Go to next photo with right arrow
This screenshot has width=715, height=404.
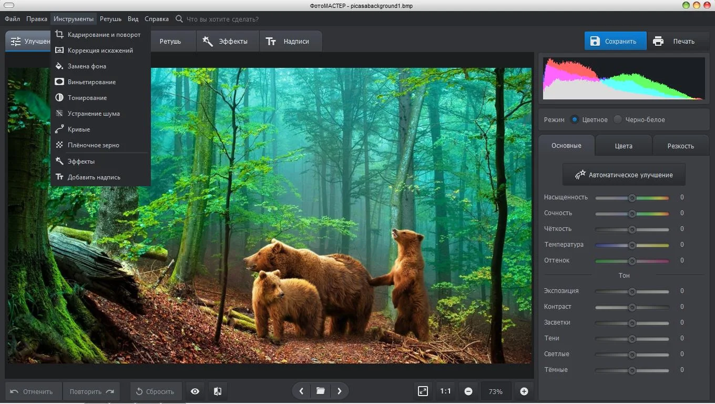coord(340,391)
